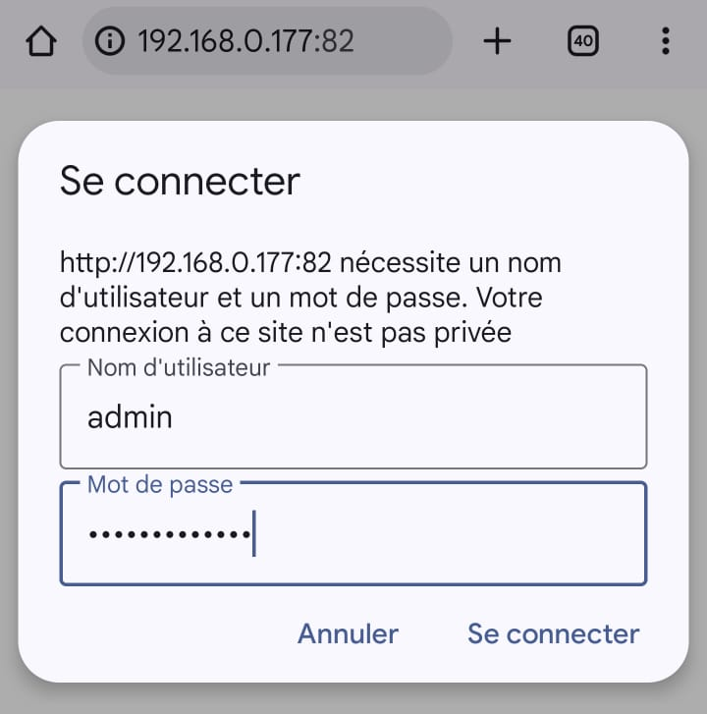This screenshot has width=707, height=714.
Task: Click the "Nom d'utilisateur" floating label
Action: [178, 367]
